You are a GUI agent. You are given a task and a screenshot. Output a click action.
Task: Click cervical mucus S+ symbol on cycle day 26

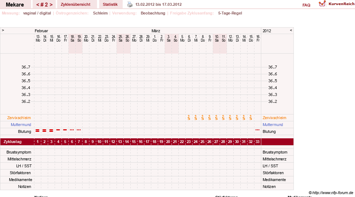click(210, 118)
